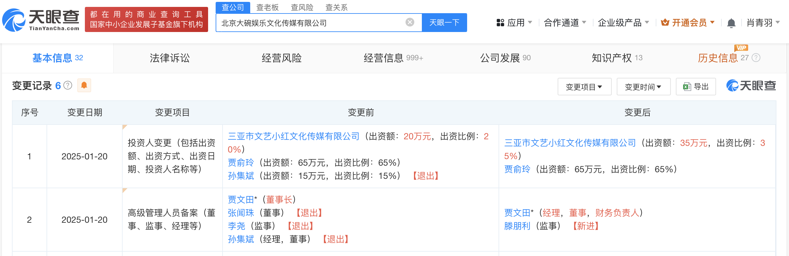Click the 天眼一下 search button
This screenshot has height=256, width=789.
tap(444, 22)
